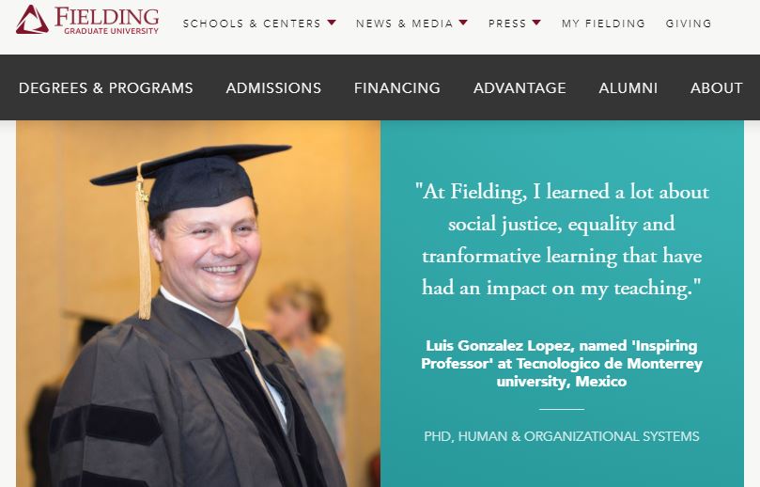Screen dimensions: 760x487
Task: Expand the News & Media dropdown arrow
Action: click(463, 23)
